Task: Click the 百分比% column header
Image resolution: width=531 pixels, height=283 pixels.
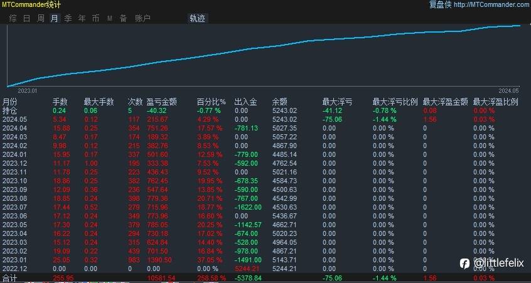Action: coord(212,102)
